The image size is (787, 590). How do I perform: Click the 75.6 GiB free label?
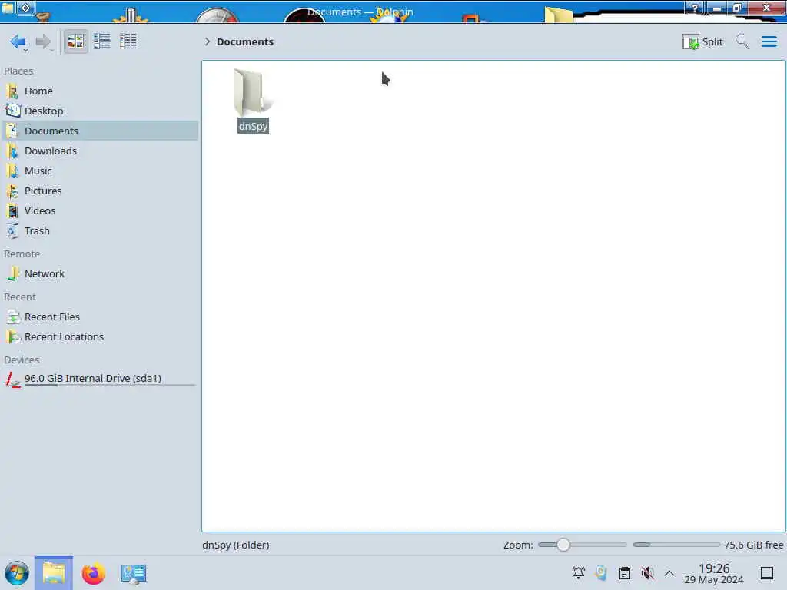753,545
